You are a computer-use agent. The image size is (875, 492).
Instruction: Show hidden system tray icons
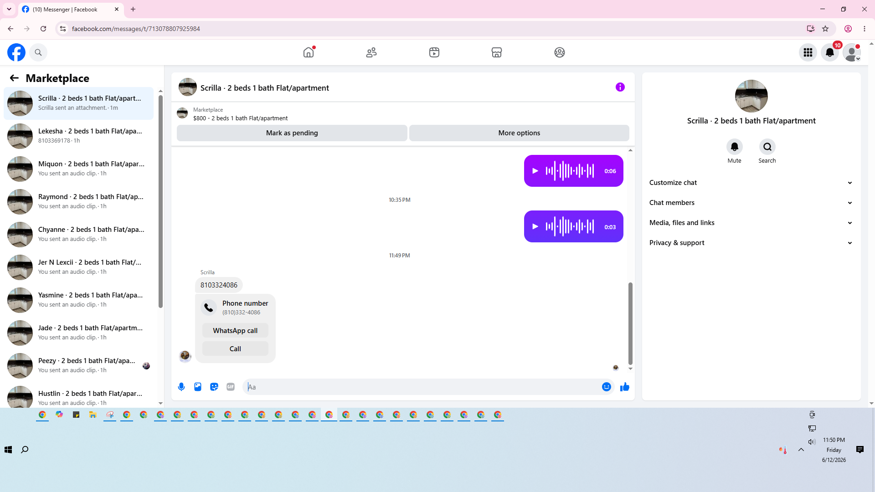[x=801, y=450]
